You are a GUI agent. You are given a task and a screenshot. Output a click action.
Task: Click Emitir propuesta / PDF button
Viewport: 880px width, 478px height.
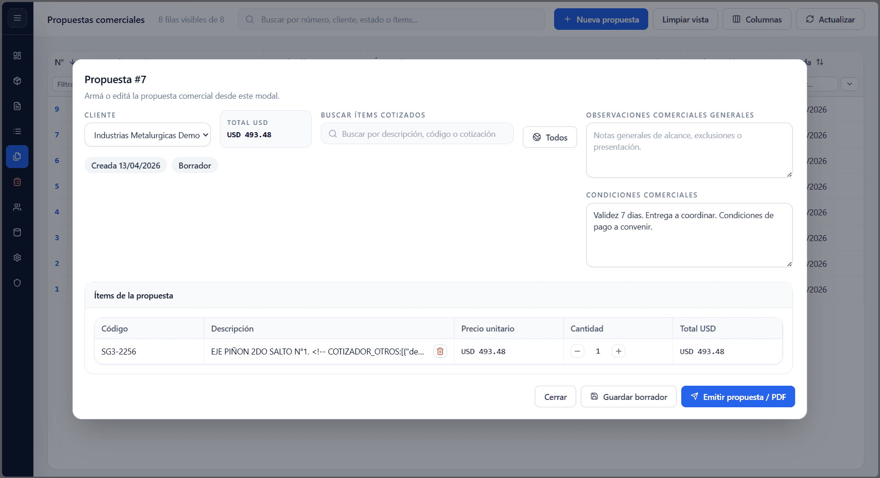[738, 397]
